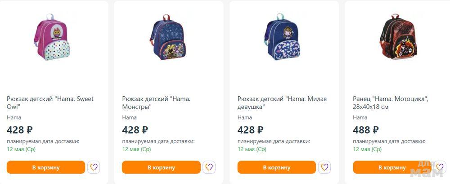The image size is (450, 184).
Task: Click Hama brand under Милая девушка backpack
Action: tap(245, 117)
